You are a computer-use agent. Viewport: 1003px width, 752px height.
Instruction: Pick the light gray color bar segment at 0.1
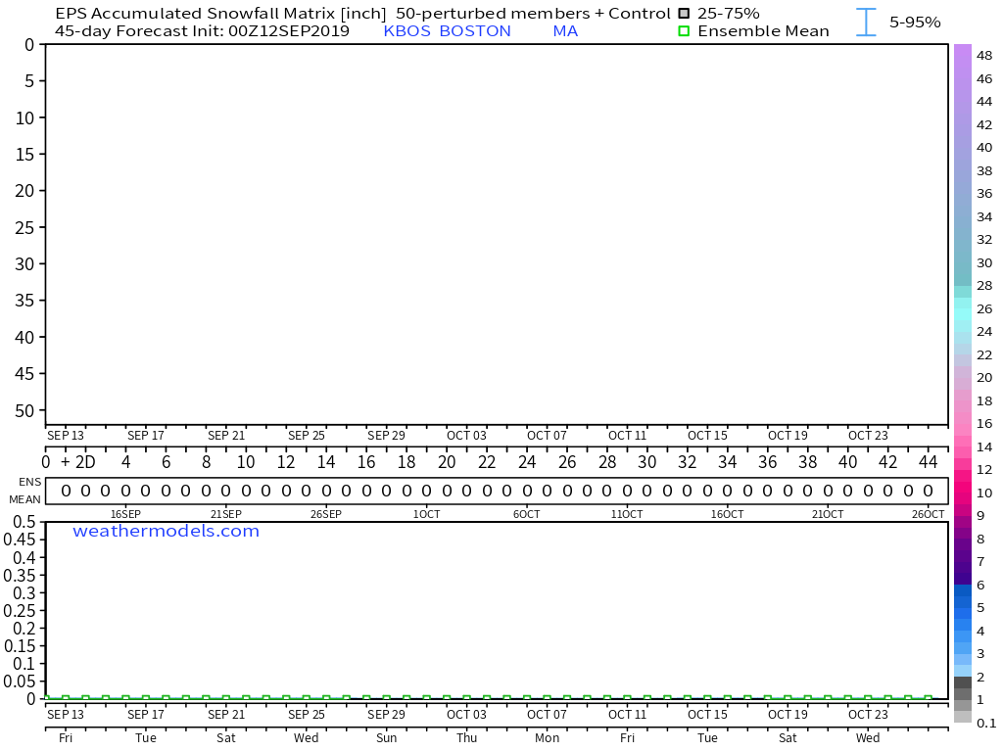(963, 717)
